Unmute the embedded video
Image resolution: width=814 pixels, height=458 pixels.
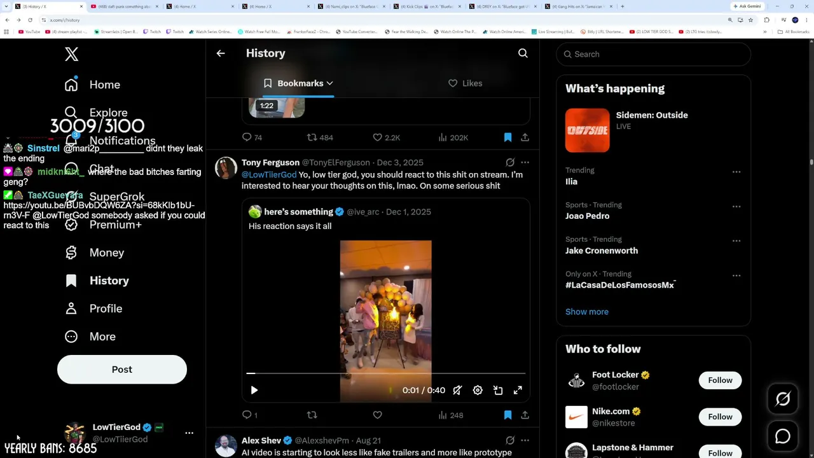pyautogui.click(x=457, y=390)
